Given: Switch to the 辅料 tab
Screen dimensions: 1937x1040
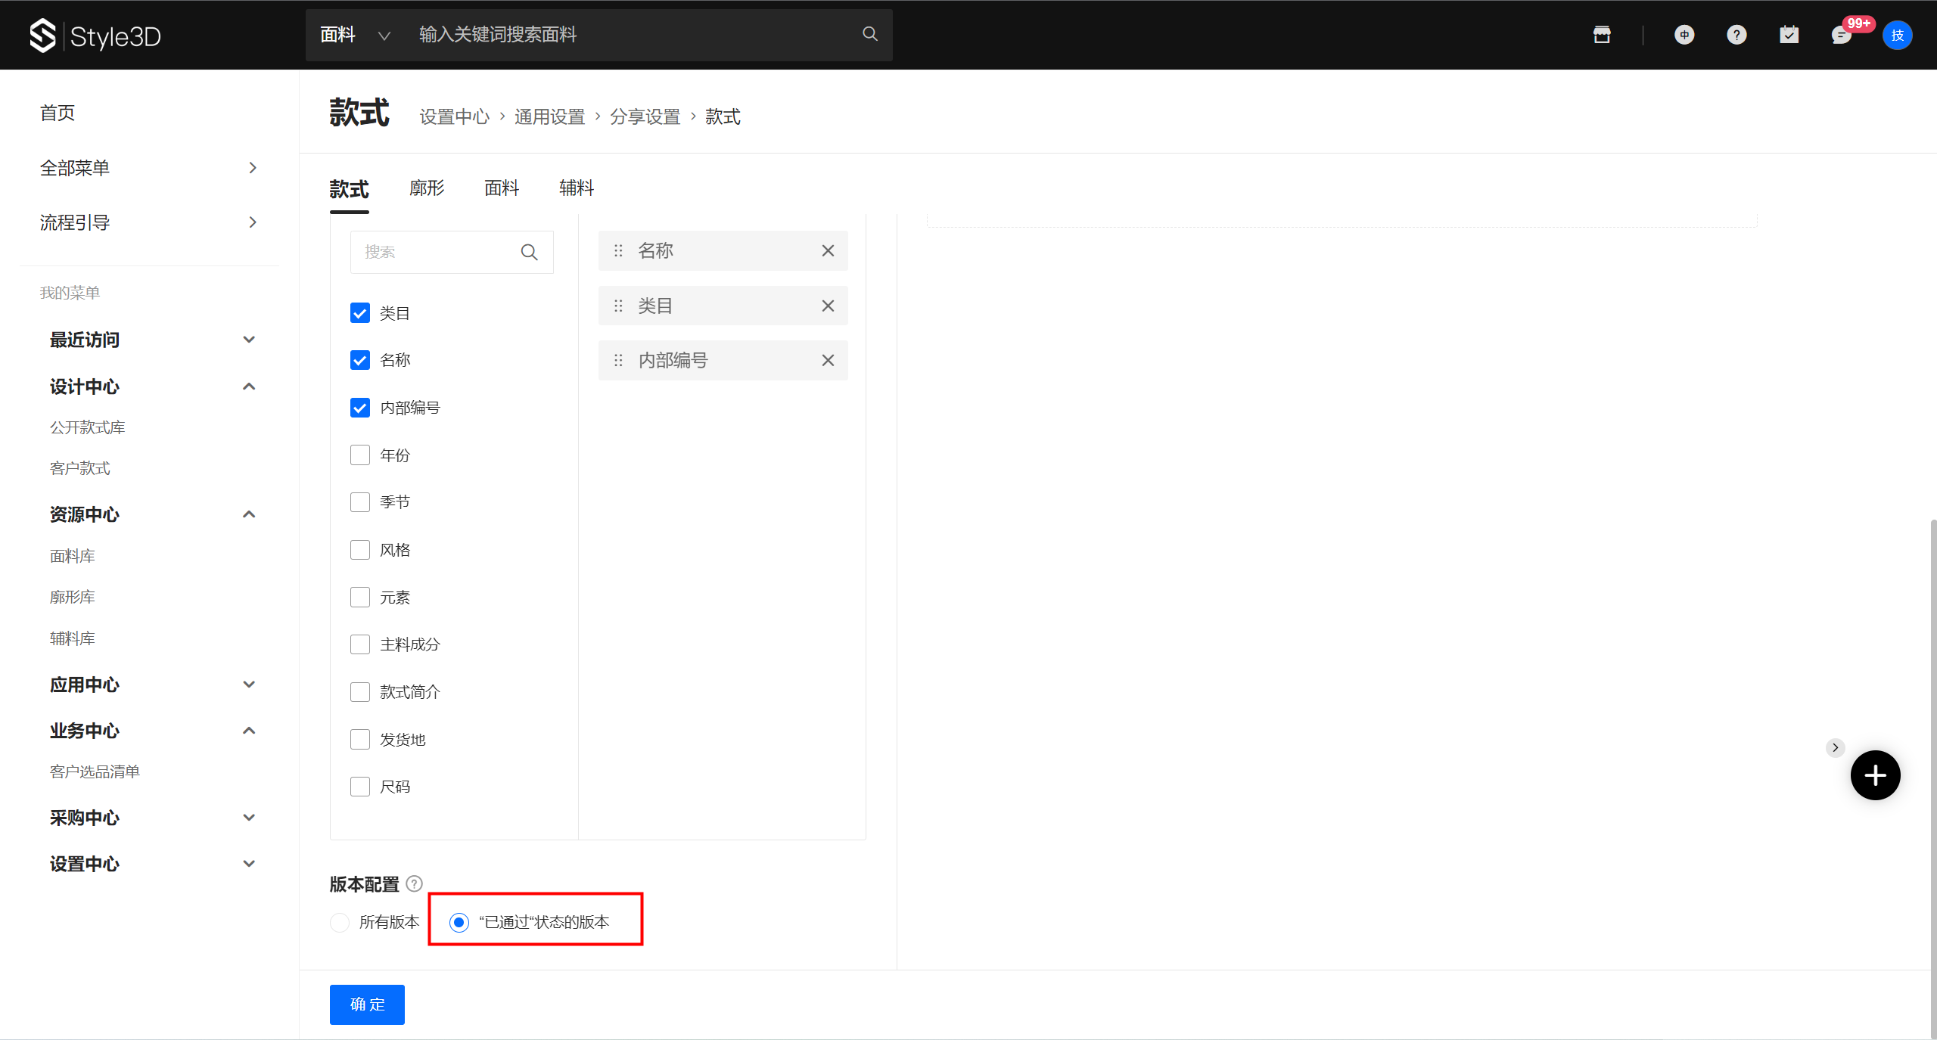Looking at the screenshot, I should click(x=577, y=188).
